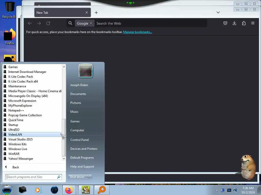This screenshot has height=195, width=261.
Task: Open Default Programs
Action: 82,158
